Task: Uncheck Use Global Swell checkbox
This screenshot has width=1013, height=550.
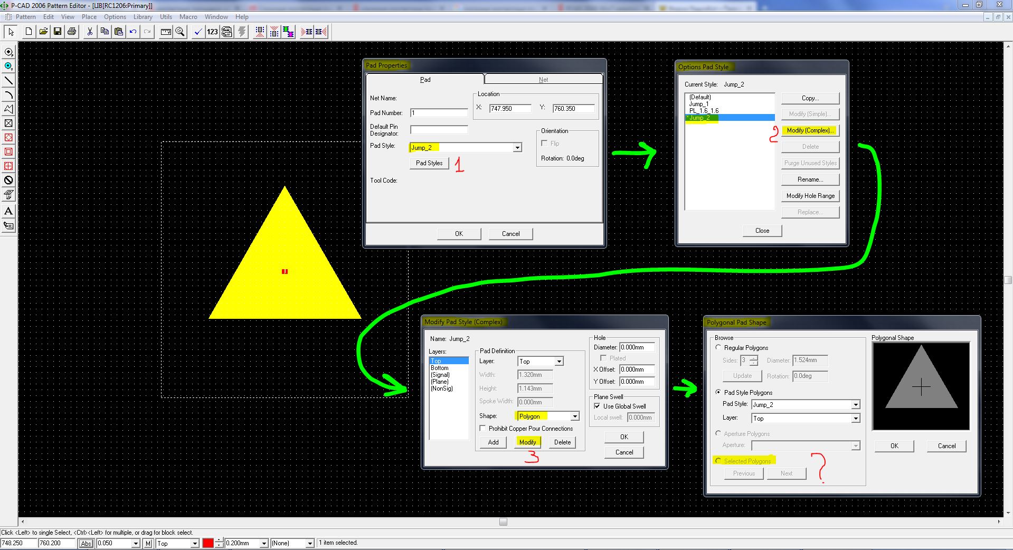Action: 597,406
